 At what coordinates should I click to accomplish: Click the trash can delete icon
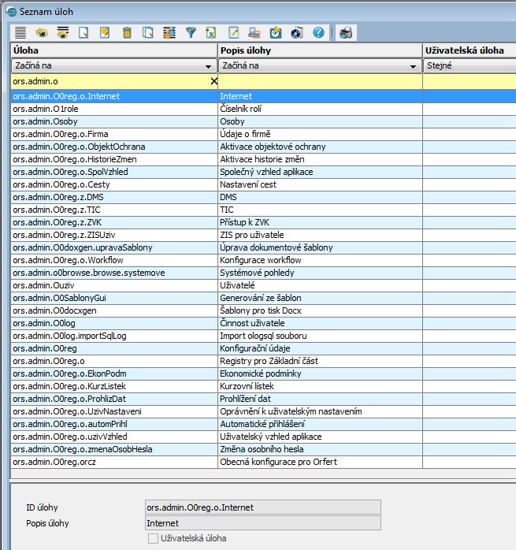(127, 33)
